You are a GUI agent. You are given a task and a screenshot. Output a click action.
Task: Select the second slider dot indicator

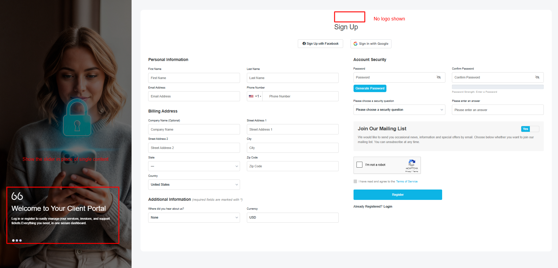coord(17,240)
